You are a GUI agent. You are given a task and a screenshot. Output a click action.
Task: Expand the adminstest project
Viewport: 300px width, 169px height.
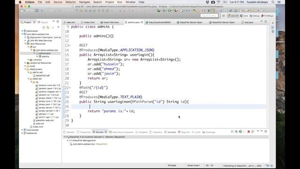point(22,31)
